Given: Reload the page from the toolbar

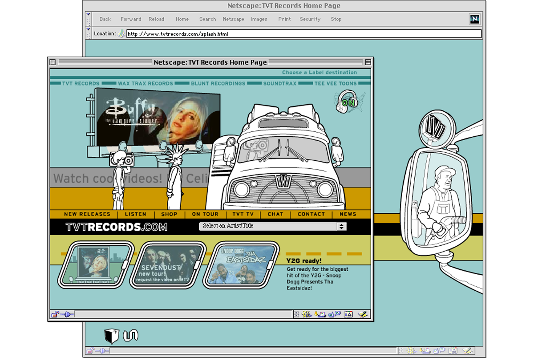Looking at the screenshot, I should click(156, 19).
